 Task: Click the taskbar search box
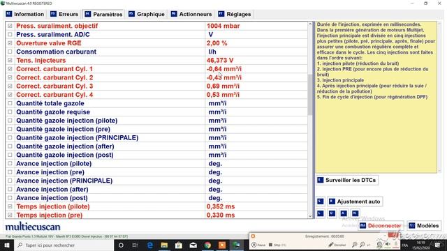click(64, 245)
